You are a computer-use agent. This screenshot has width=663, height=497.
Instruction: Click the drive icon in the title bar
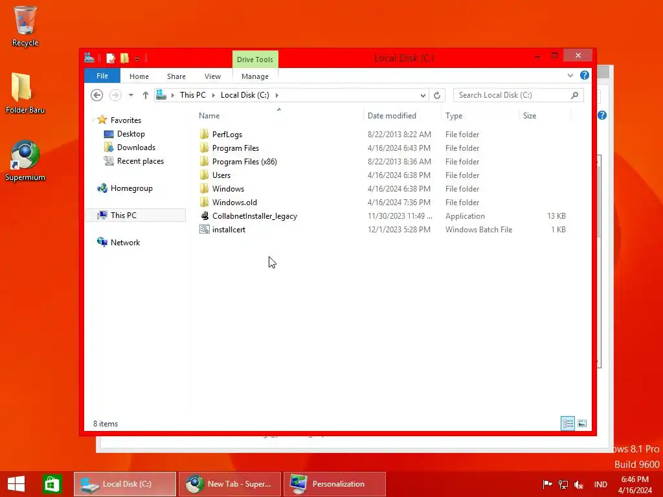[89, 58]
